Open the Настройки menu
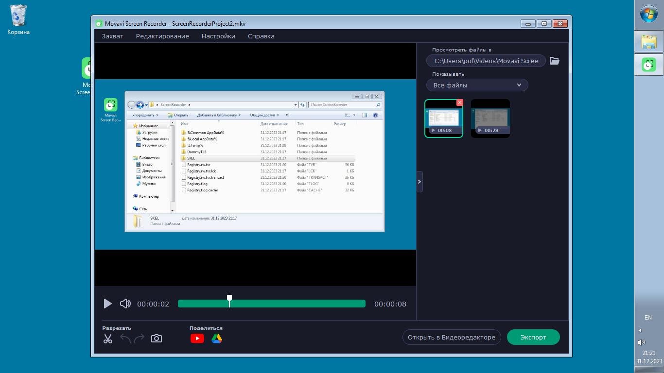664x373 pixels. (218, 36)
